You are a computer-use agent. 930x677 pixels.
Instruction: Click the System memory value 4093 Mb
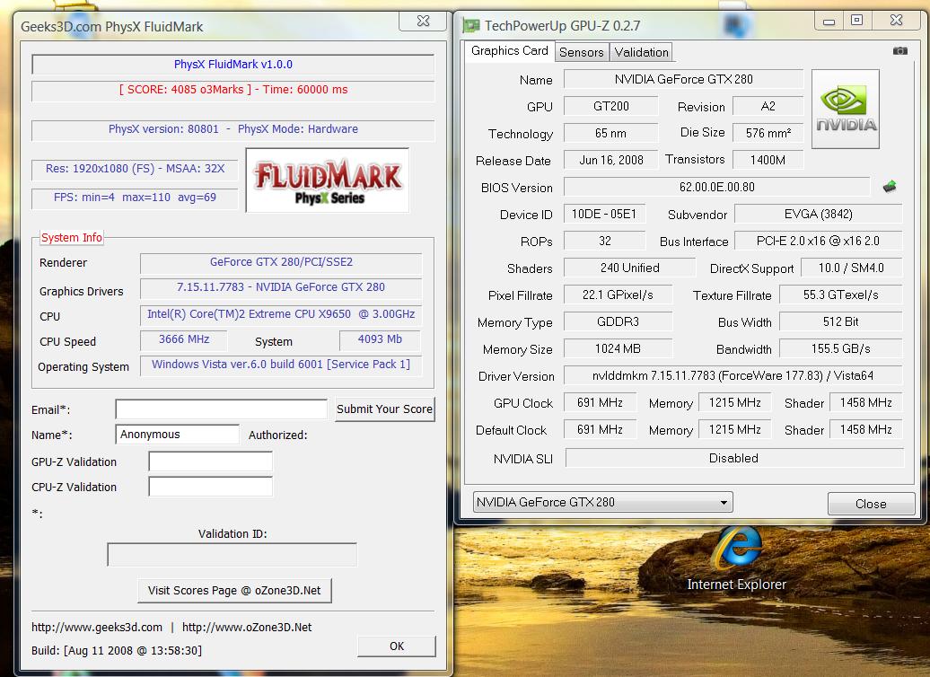[380, 339]
